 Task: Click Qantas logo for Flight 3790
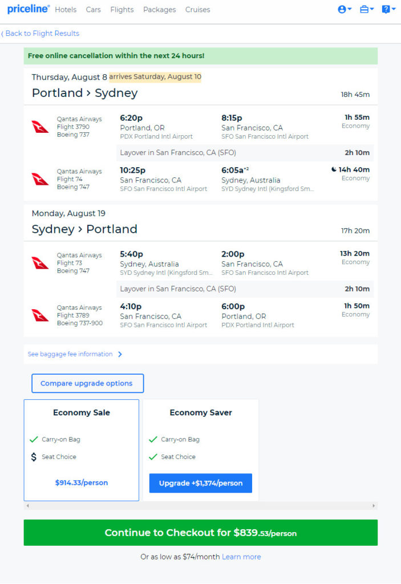[40, 127]
